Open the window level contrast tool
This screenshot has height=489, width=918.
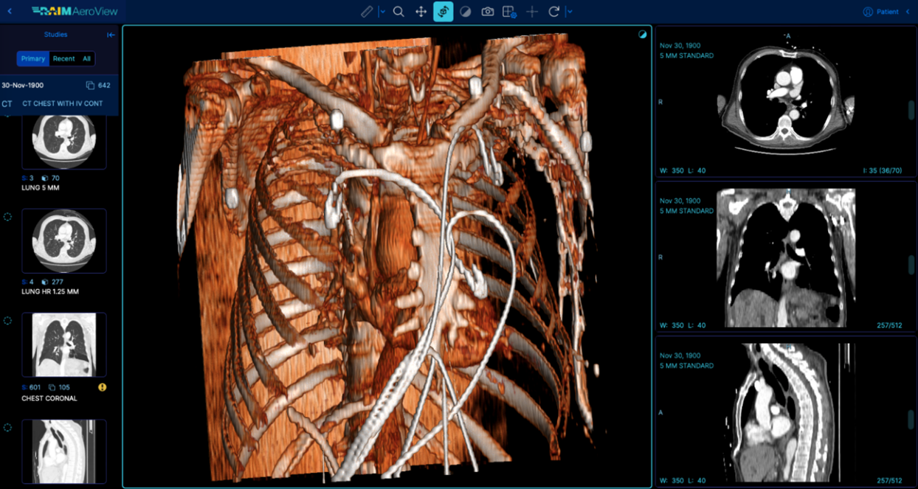(466, 12)
